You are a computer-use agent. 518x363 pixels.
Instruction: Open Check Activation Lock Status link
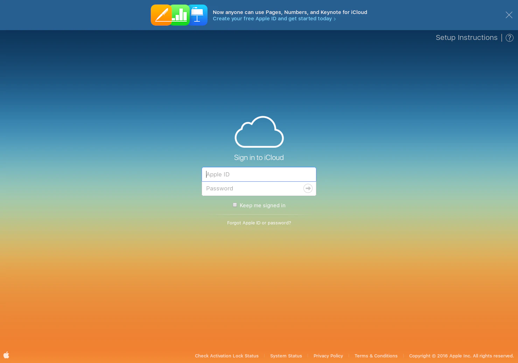[227, 356]
